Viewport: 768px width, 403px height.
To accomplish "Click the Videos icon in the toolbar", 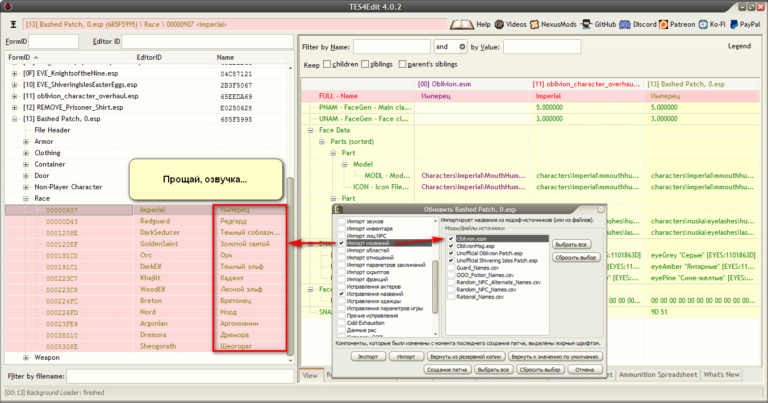I will coord(499,24).
